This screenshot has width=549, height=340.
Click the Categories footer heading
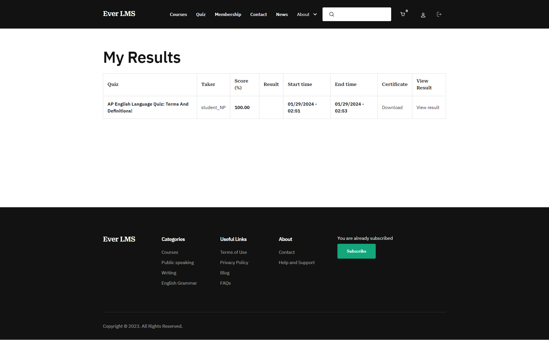pos(173,239)
